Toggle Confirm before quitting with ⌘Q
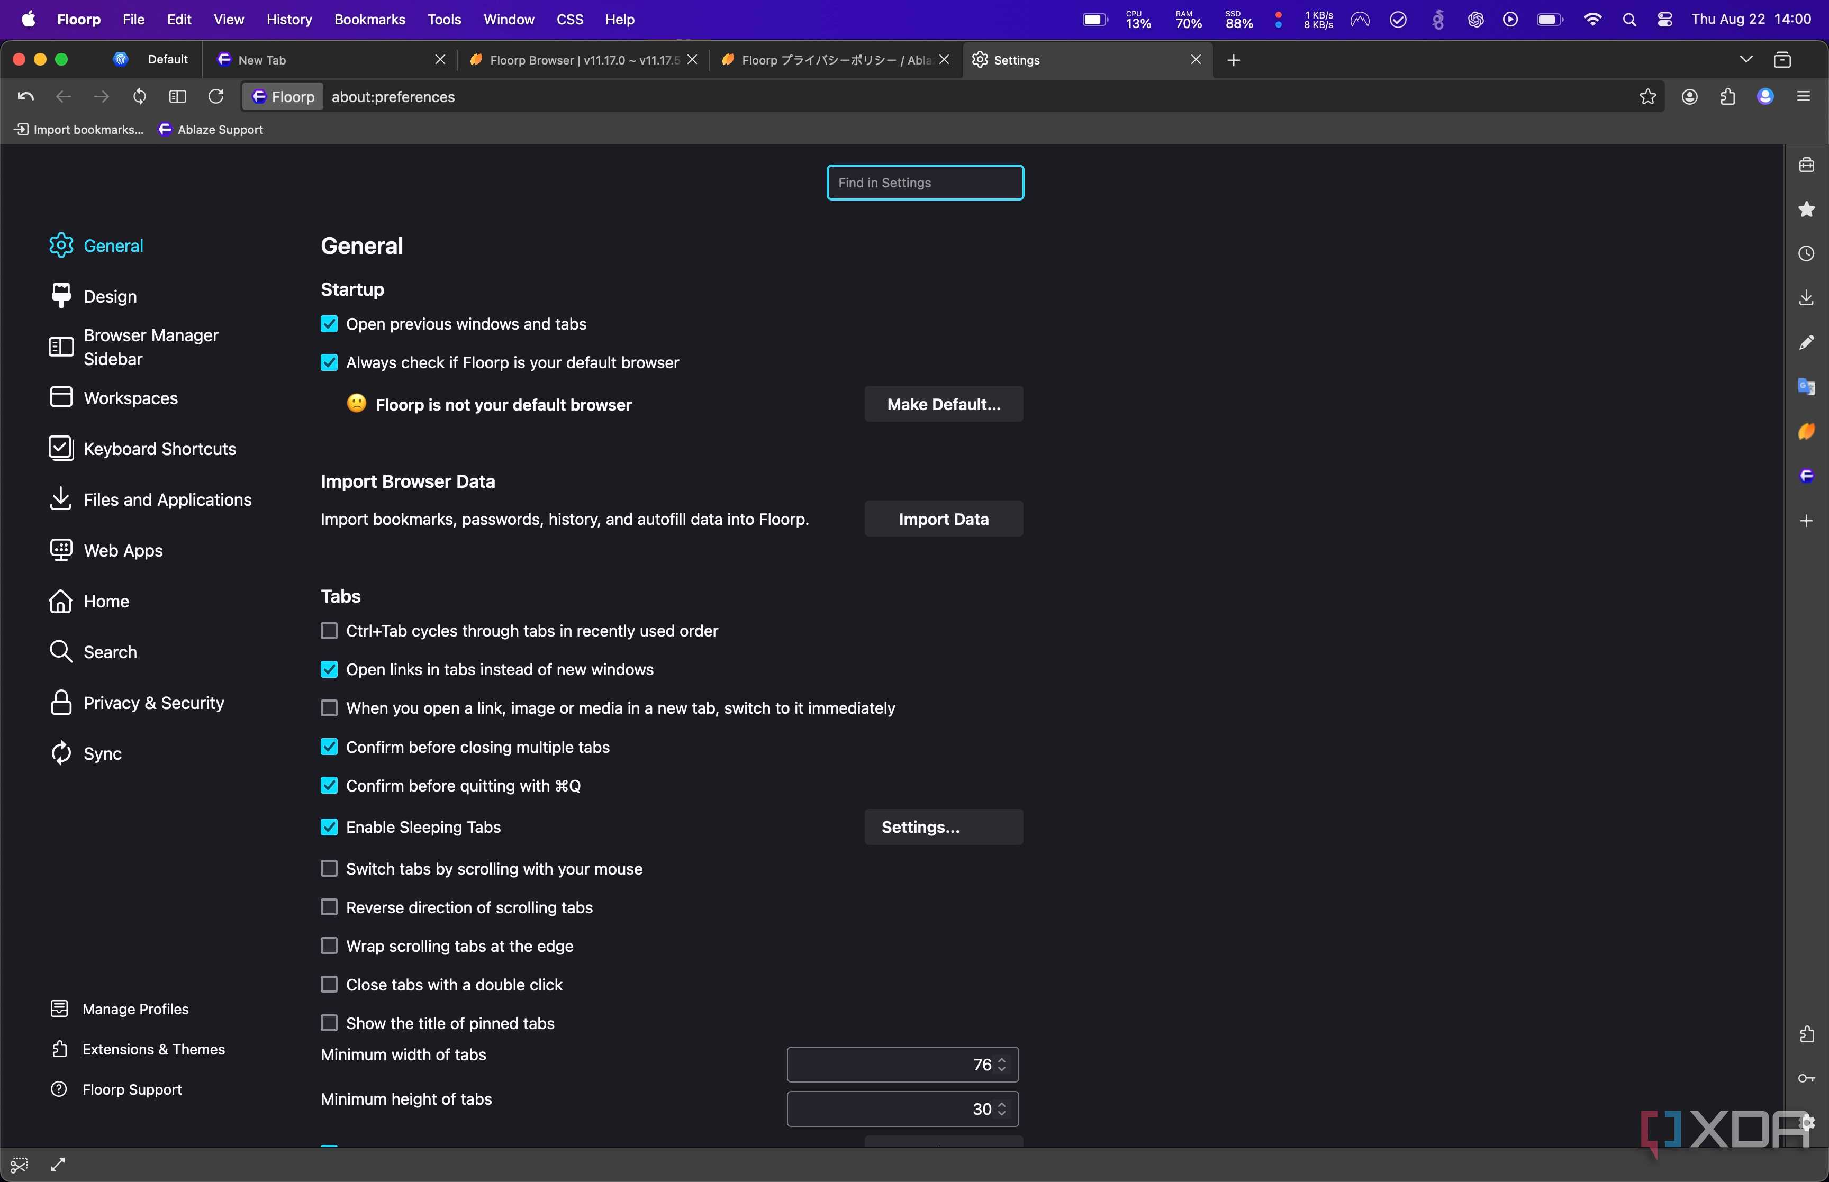1829x1182 pixels. coord(329,785)
